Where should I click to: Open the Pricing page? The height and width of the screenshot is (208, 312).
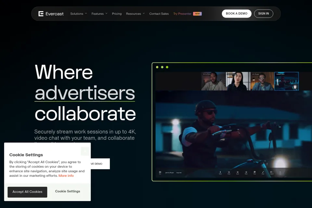coord(117,14)
